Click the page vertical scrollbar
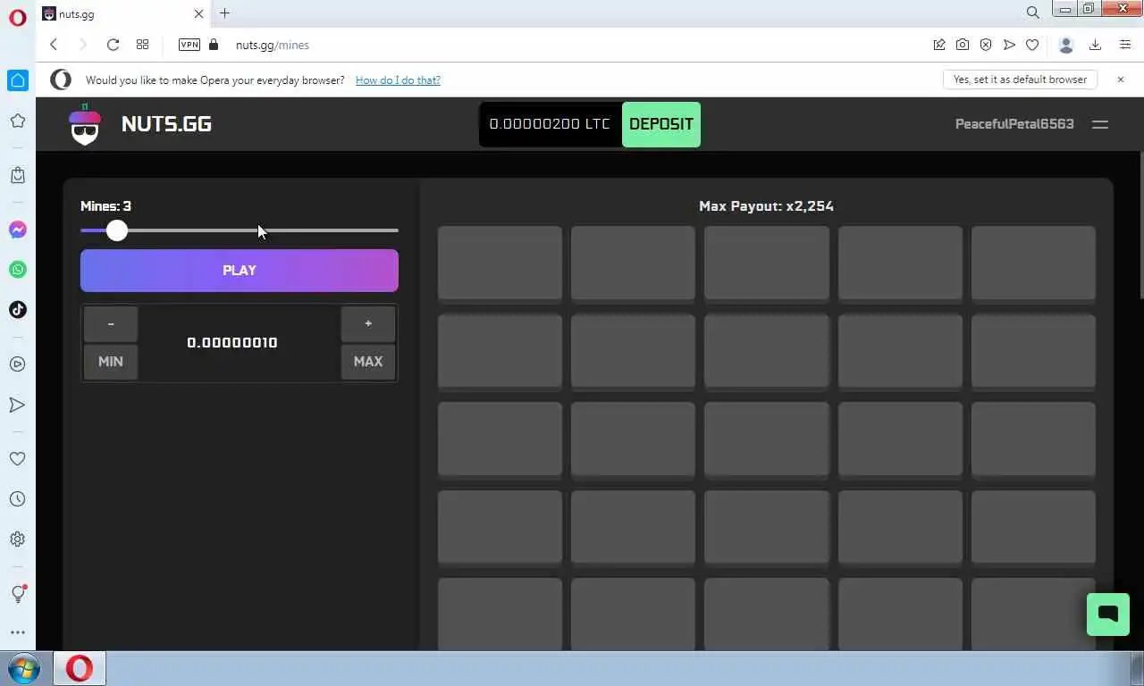Image resolution: width=1144 pixels, height=686 pixels. click(1140, 225)
